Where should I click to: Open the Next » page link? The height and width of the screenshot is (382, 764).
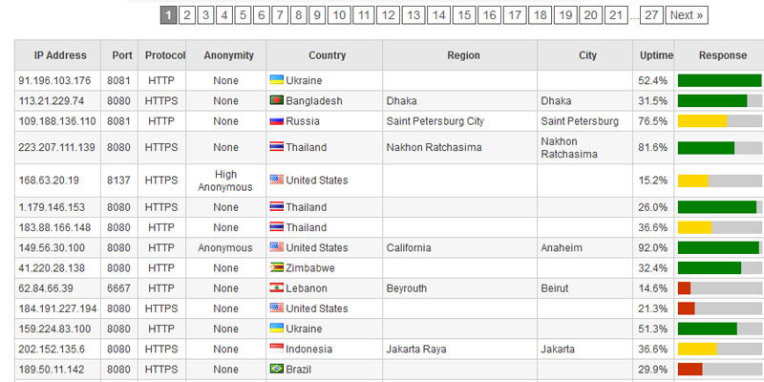[x=687, y=15]
